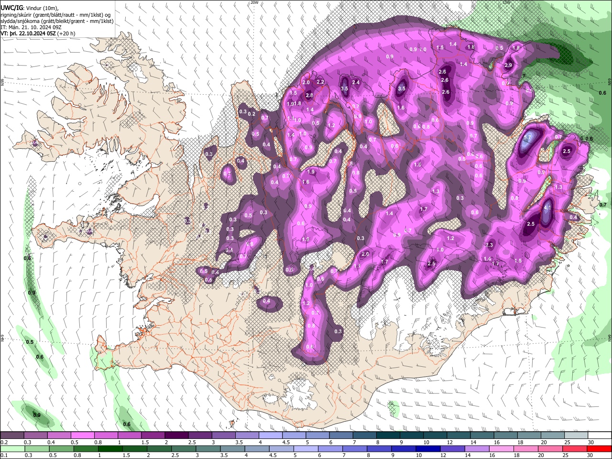Click the 2.4 snowfall value label
Viewport: 612px width, 459px height.
coord(356,82)
